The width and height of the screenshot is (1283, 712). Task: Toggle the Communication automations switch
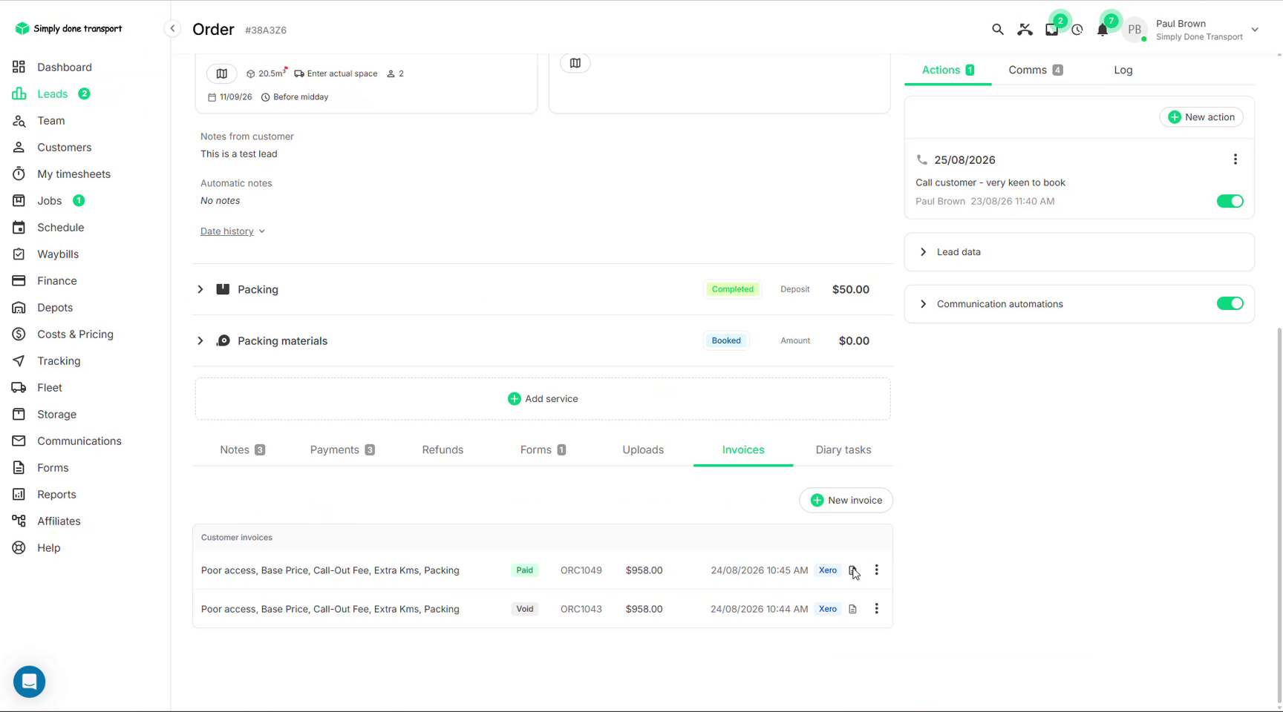[x=1230, y=303]
